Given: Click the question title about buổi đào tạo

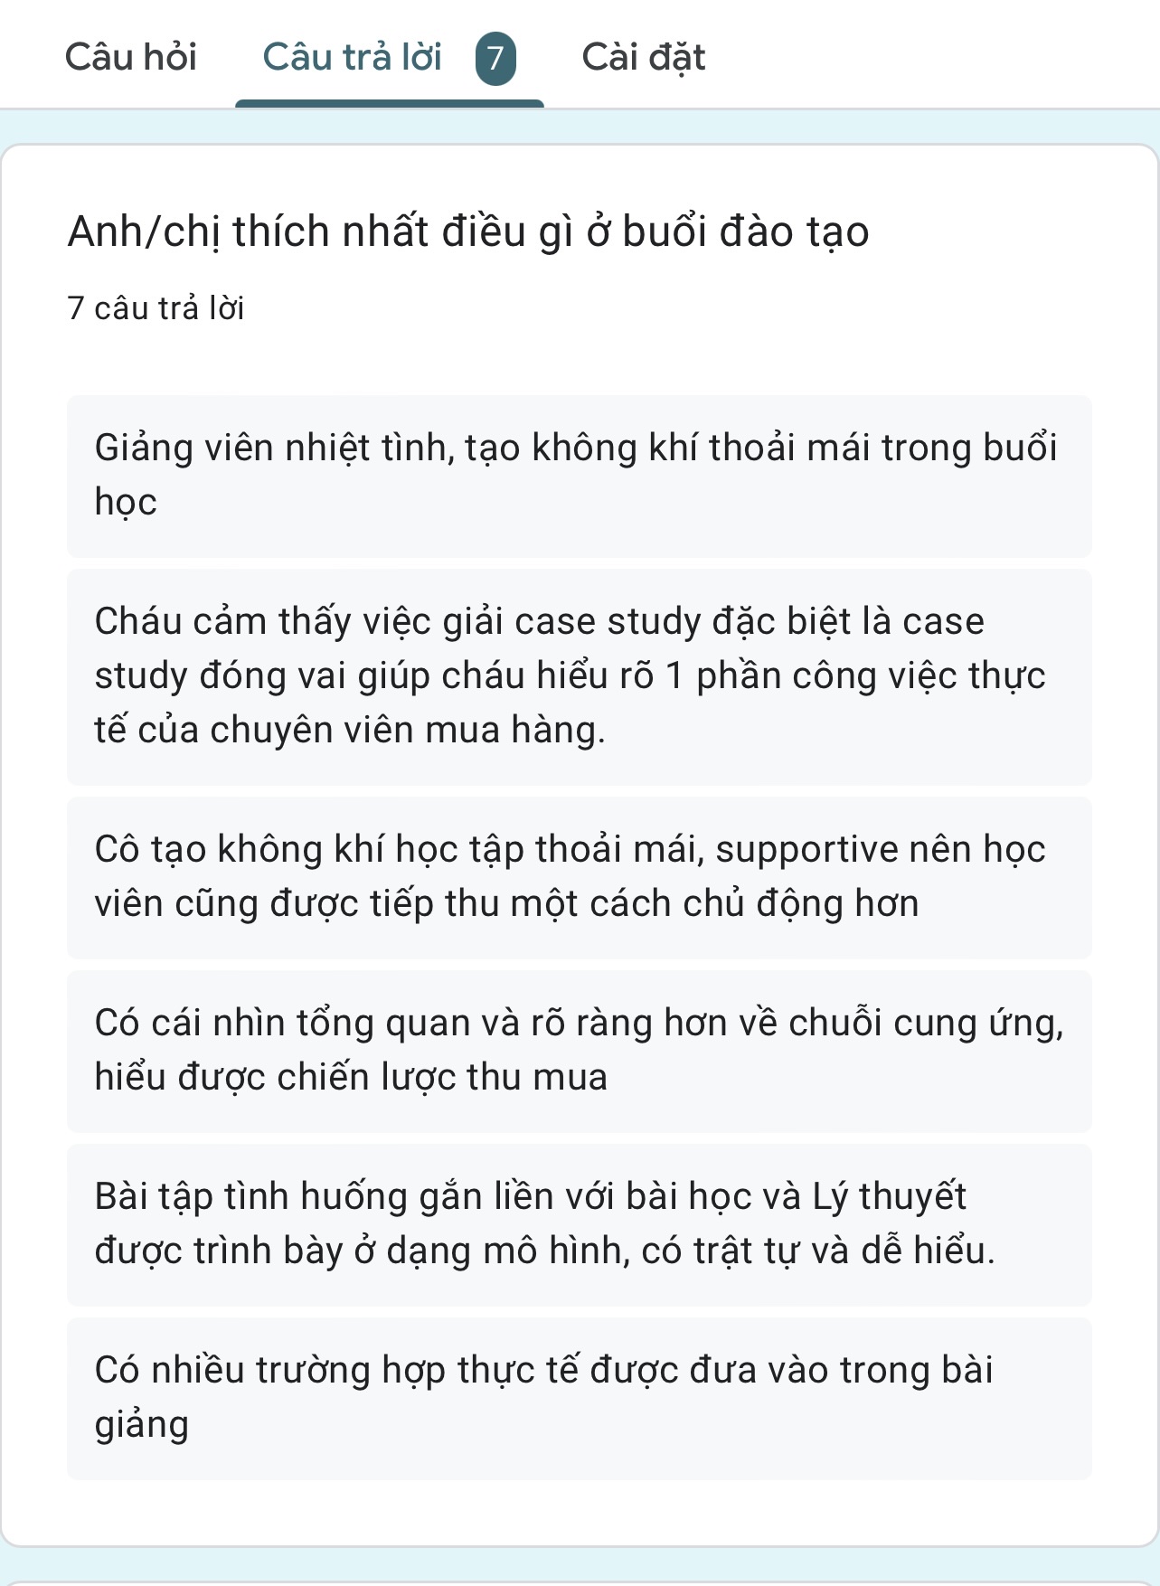Looking at the screenshot, I should point(468,231).
